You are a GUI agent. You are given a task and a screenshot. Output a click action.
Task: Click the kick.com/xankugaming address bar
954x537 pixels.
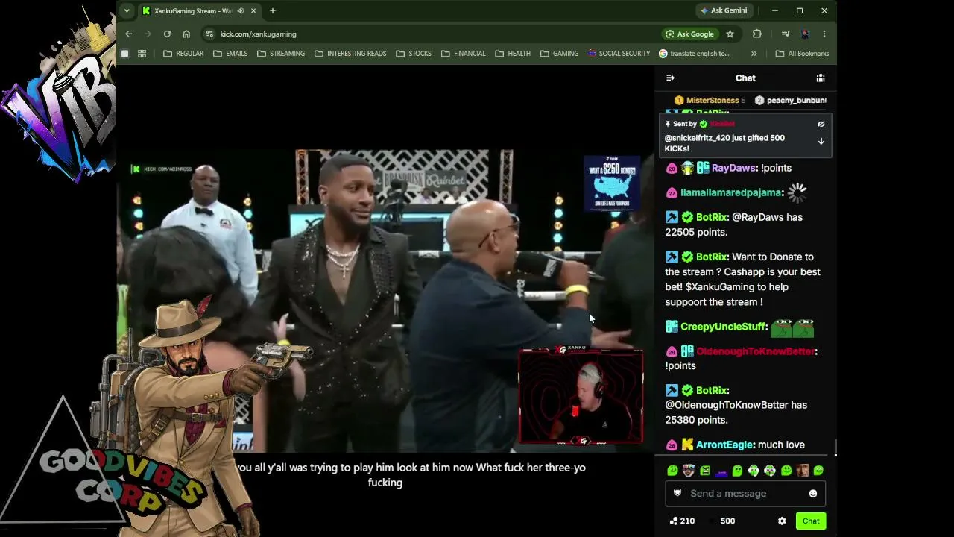click(x=258, y=34)
